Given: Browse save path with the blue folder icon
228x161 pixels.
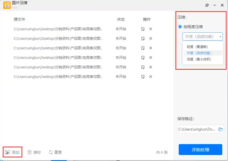Looking at the screenshot, I should 220,129.
